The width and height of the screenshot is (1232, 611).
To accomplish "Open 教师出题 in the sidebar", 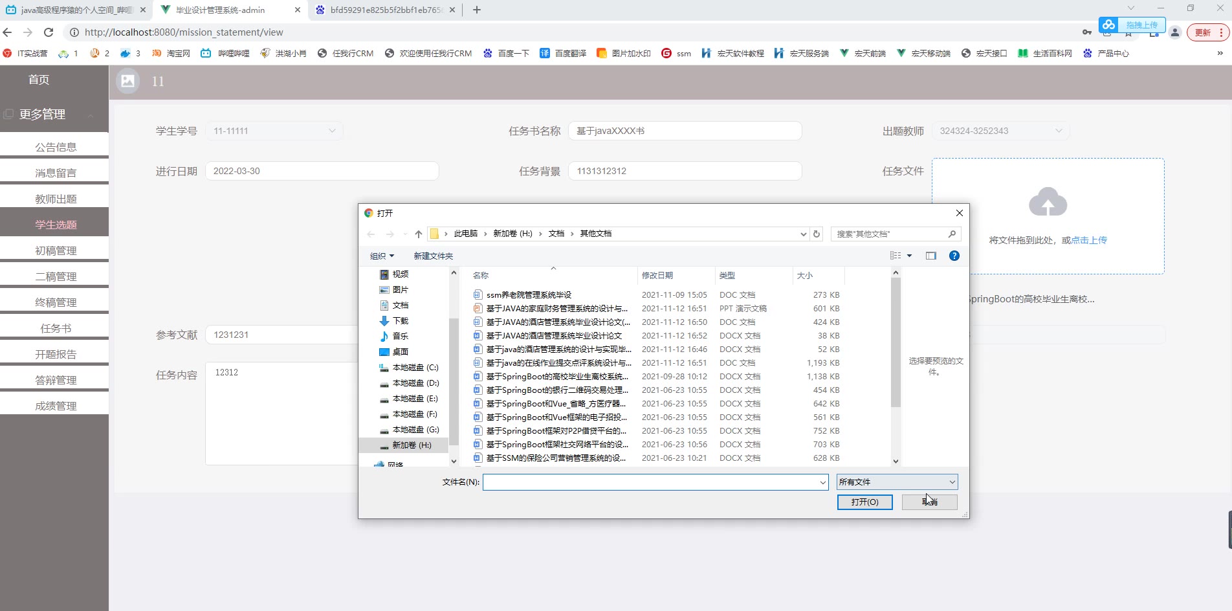I will (x=56, y=199).
